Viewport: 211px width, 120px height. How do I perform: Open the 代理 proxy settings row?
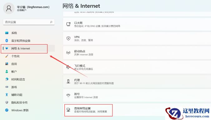click(137, 81)
